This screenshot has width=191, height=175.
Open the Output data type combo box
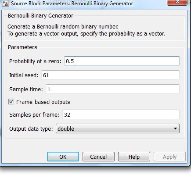click(x=118, y=129)
